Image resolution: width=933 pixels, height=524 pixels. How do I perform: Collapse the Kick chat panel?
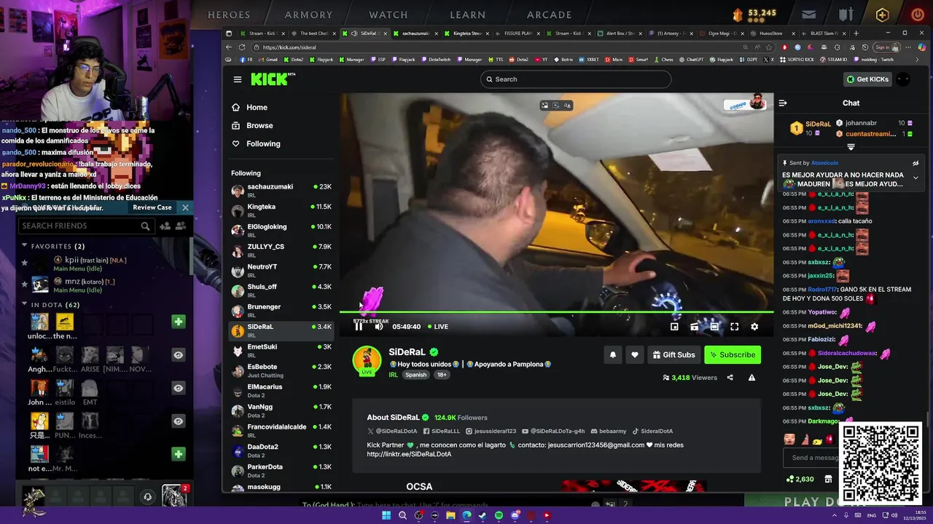click(783, 103)
